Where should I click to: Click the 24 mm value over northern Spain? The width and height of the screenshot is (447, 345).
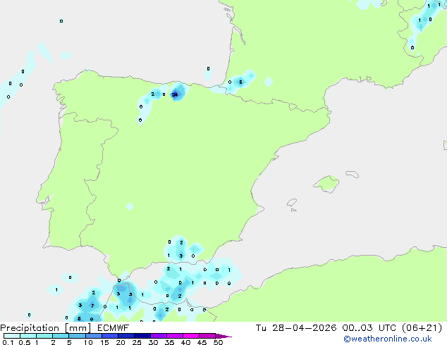pyautogui.click(x=175, y=95)
